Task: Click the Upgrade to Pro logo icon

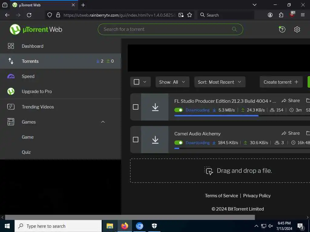Action: (11, 91)
